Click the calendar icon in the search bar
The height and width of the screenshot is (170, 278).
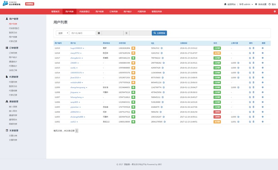click(99, 33)
